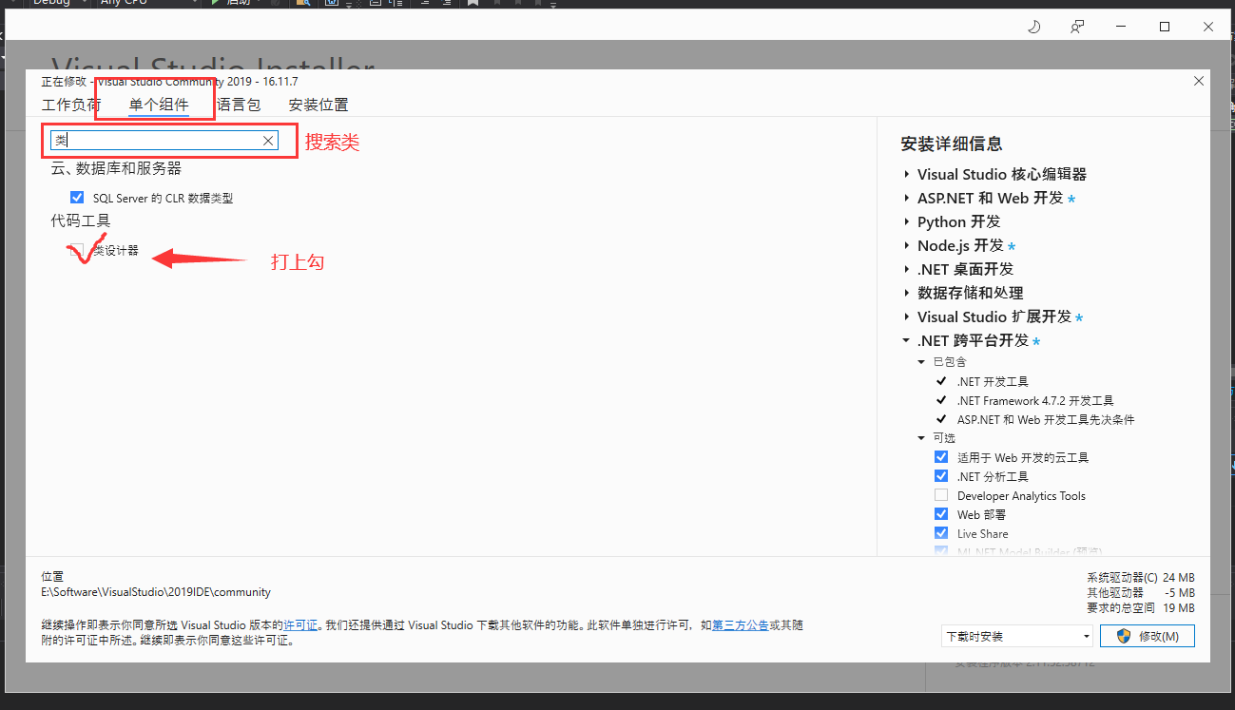The image size is (1235, 710).
Task: Open the 语言包 tab
Action: click(x=239, y=105)
